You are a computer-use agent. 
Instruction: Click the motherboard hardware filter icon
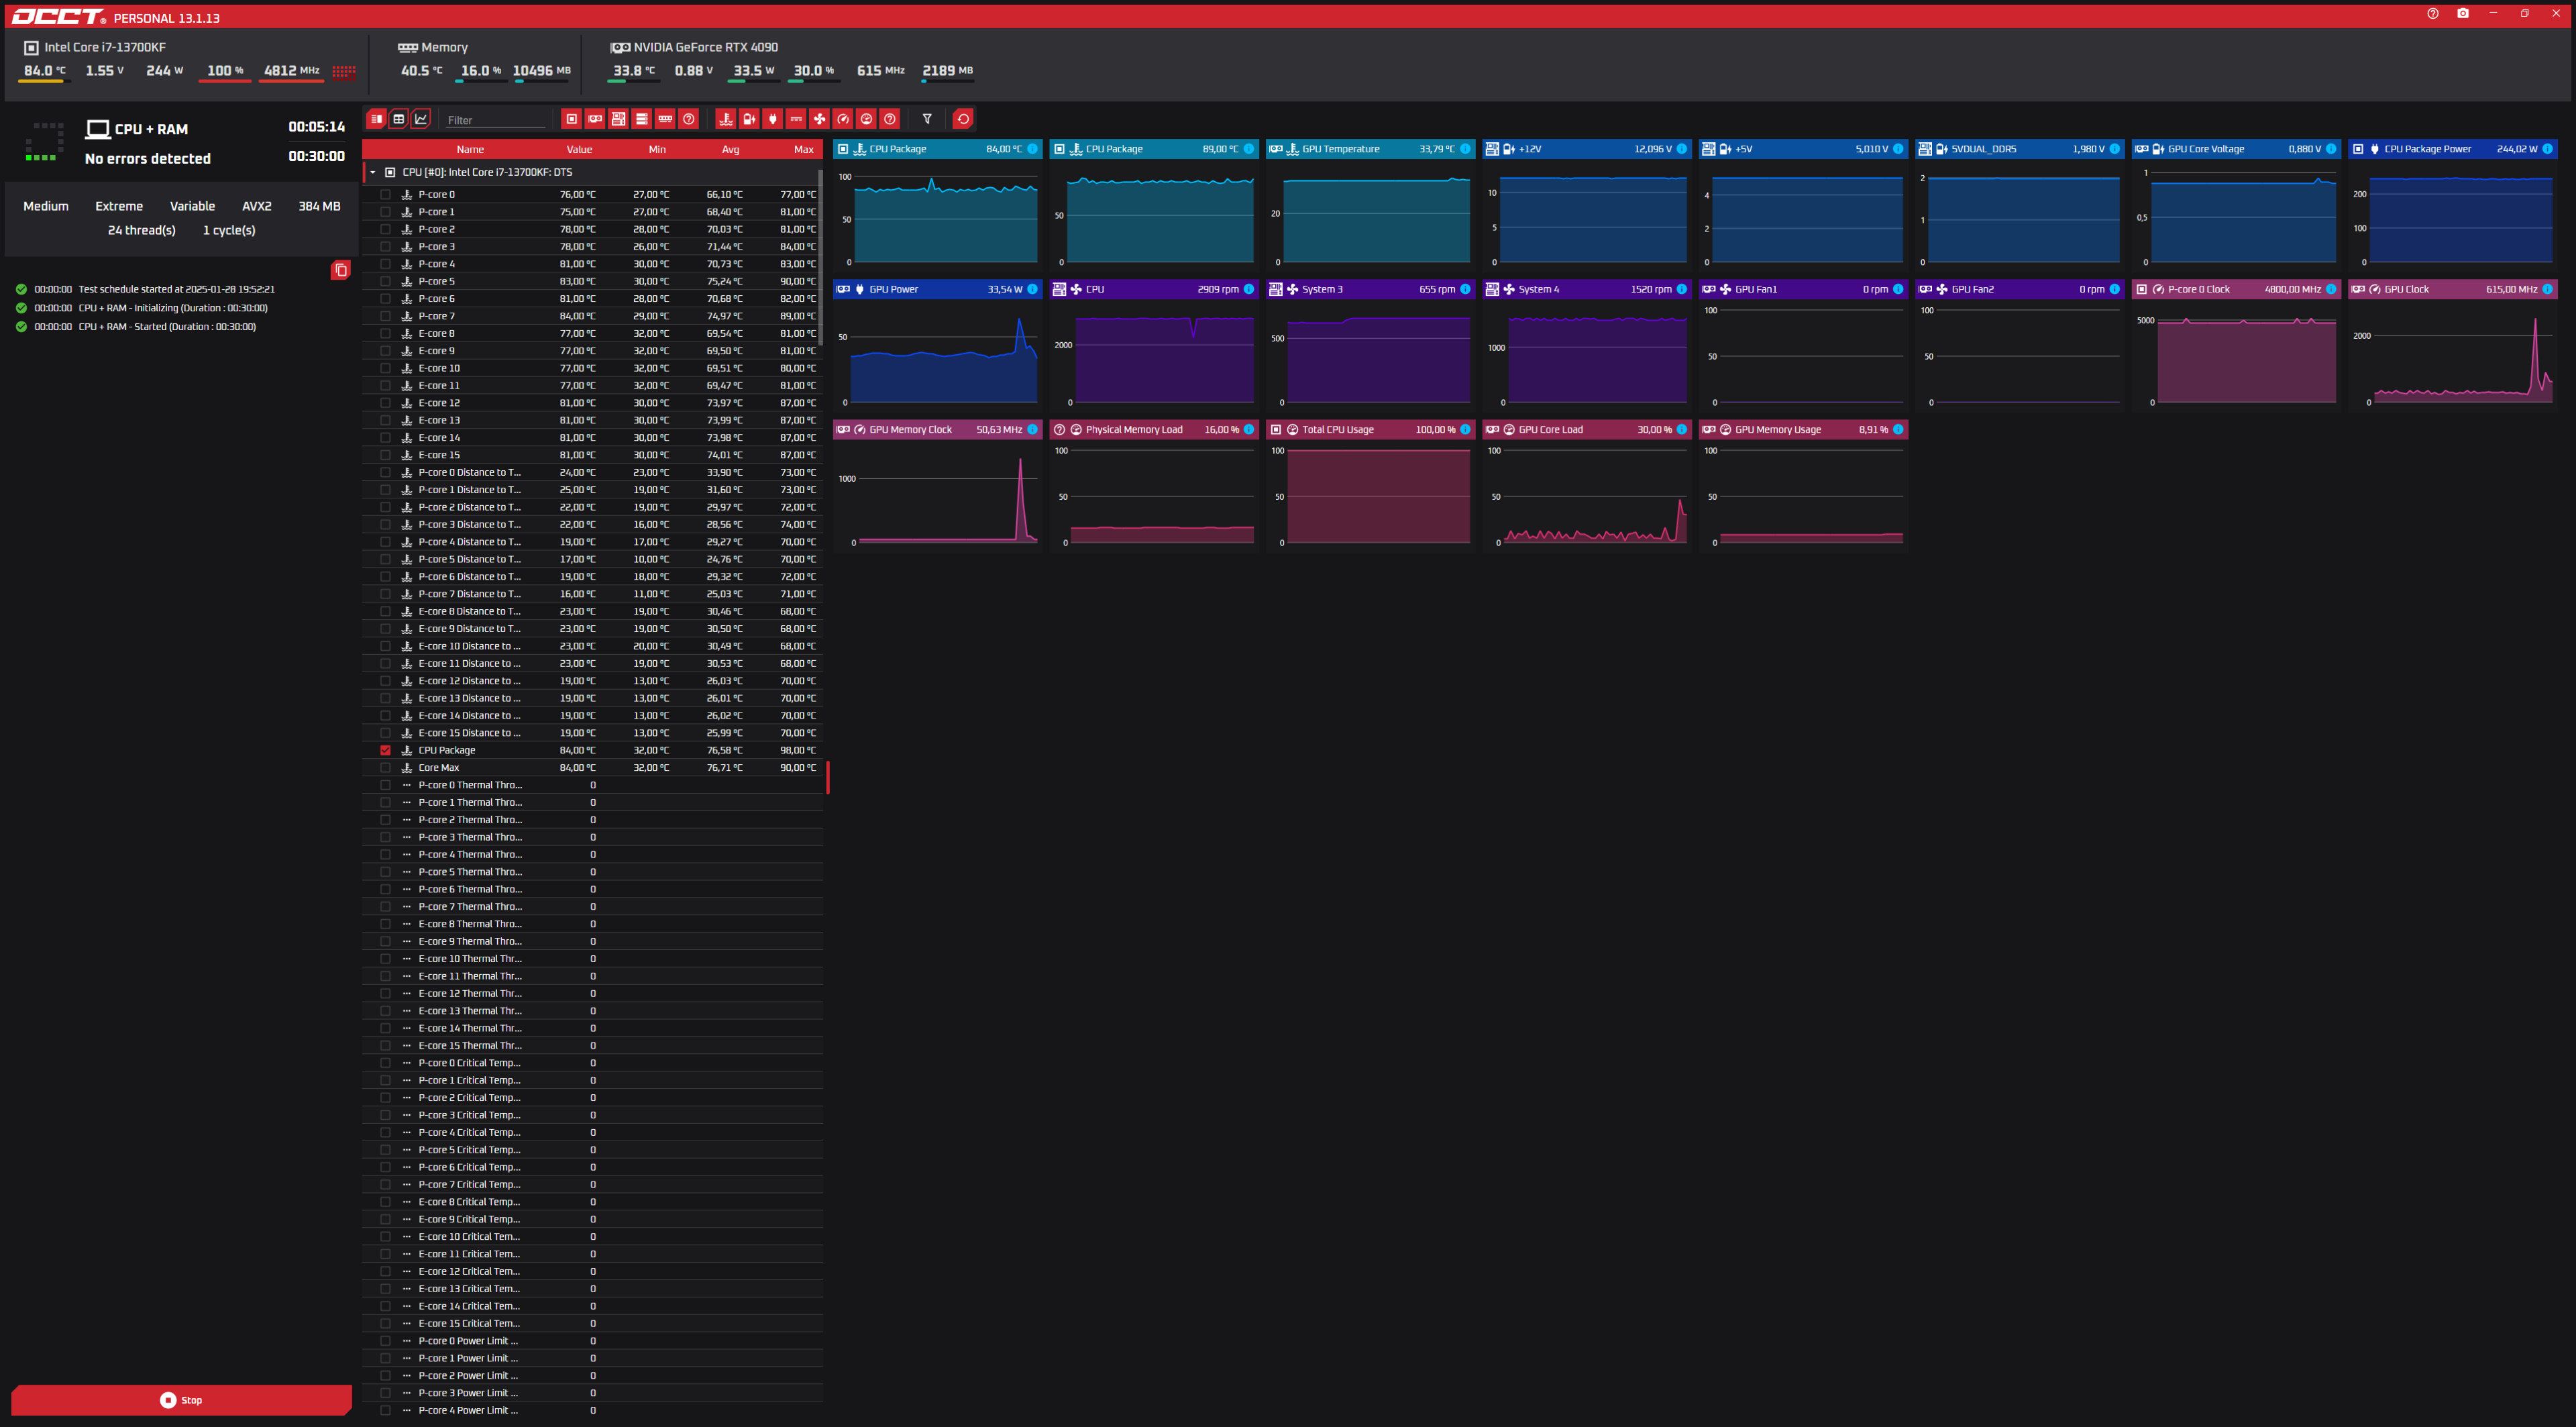pyautogui.click(x=619, y=119)
